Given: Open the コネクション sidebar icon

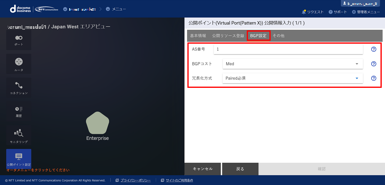Looking at the screenshot, I should [19, 88].
